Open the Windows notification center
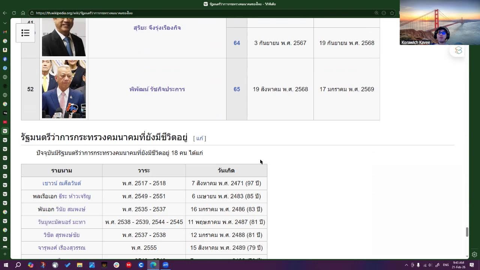Image resolution: width=480 pixels, height=270 pixels. tap(472, 265)
